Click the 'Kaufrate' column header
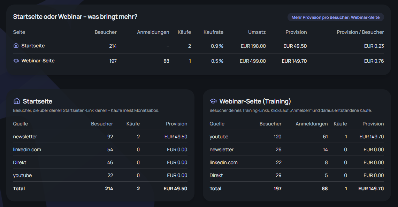Image resolution: width=398 pixels, height=207 pixels. pyautogui.click(x=213, y=32)
